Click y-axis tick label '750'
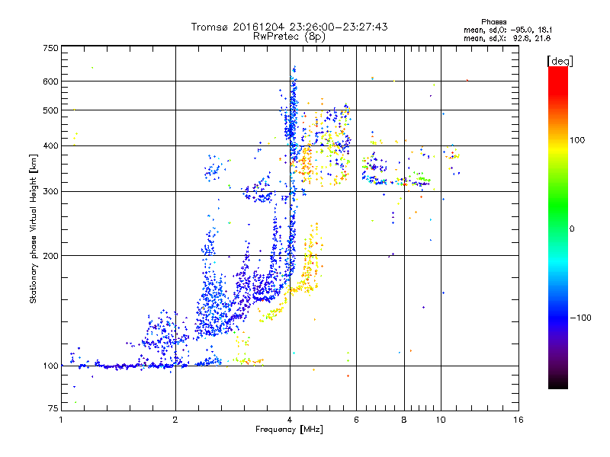Viewport: 610px width, 457px height. coord(50,48)
